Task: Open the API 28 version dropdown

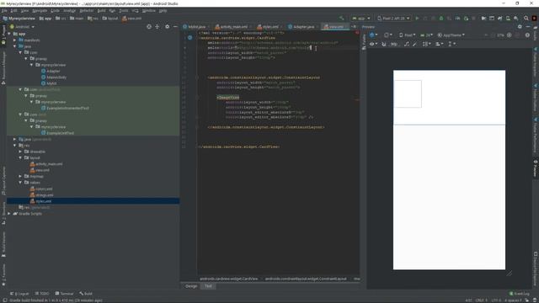Action: coord(426,35)
